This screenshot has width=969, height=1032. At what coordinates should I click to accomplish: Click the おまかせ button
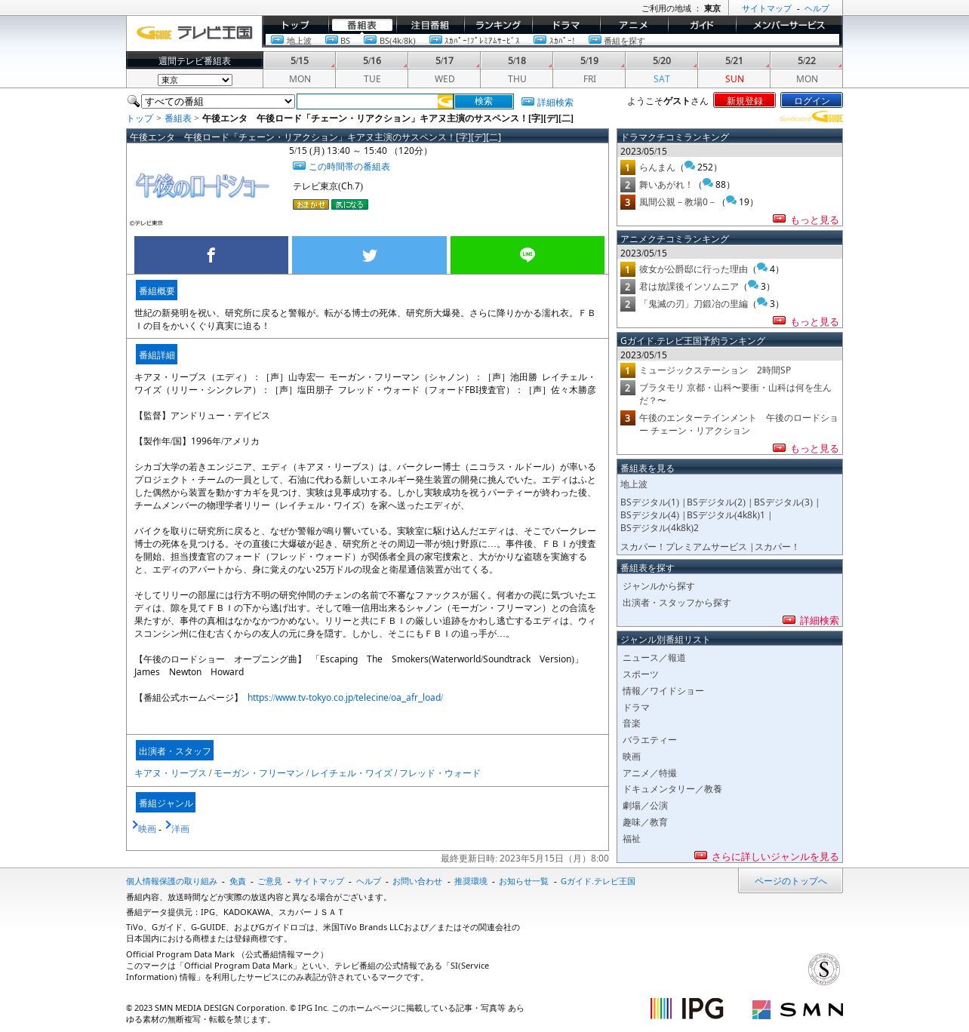(x=311, y=204)
